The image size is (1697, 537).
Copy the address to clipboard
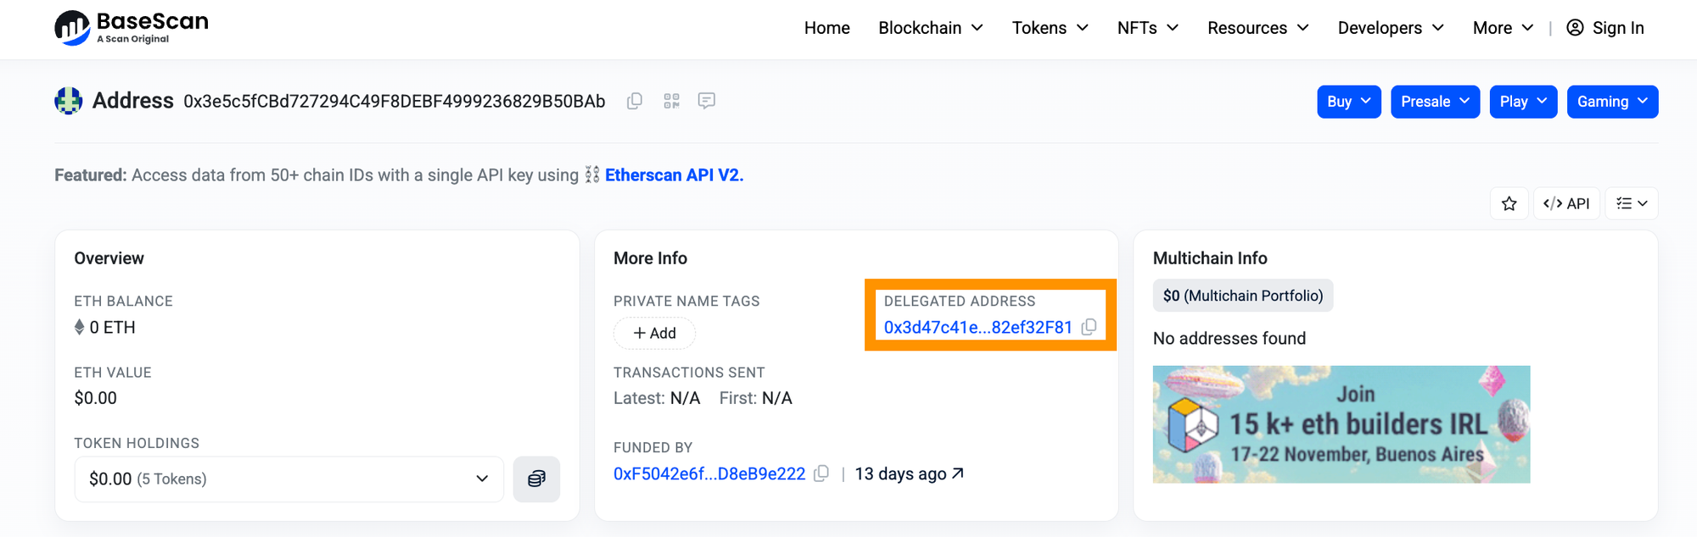pyautogui.click(x=634, y=102)
